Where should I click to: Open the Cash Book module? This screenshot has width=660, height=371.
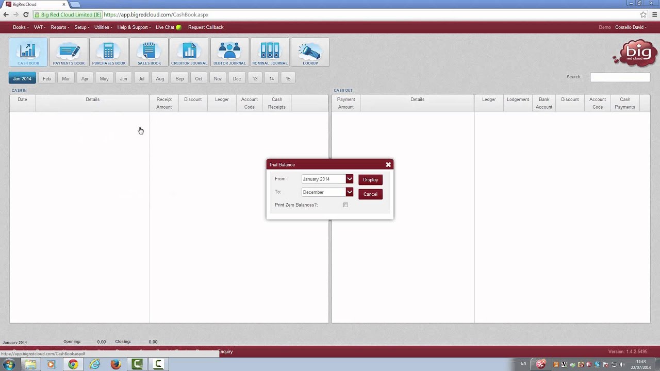[28, 53]
